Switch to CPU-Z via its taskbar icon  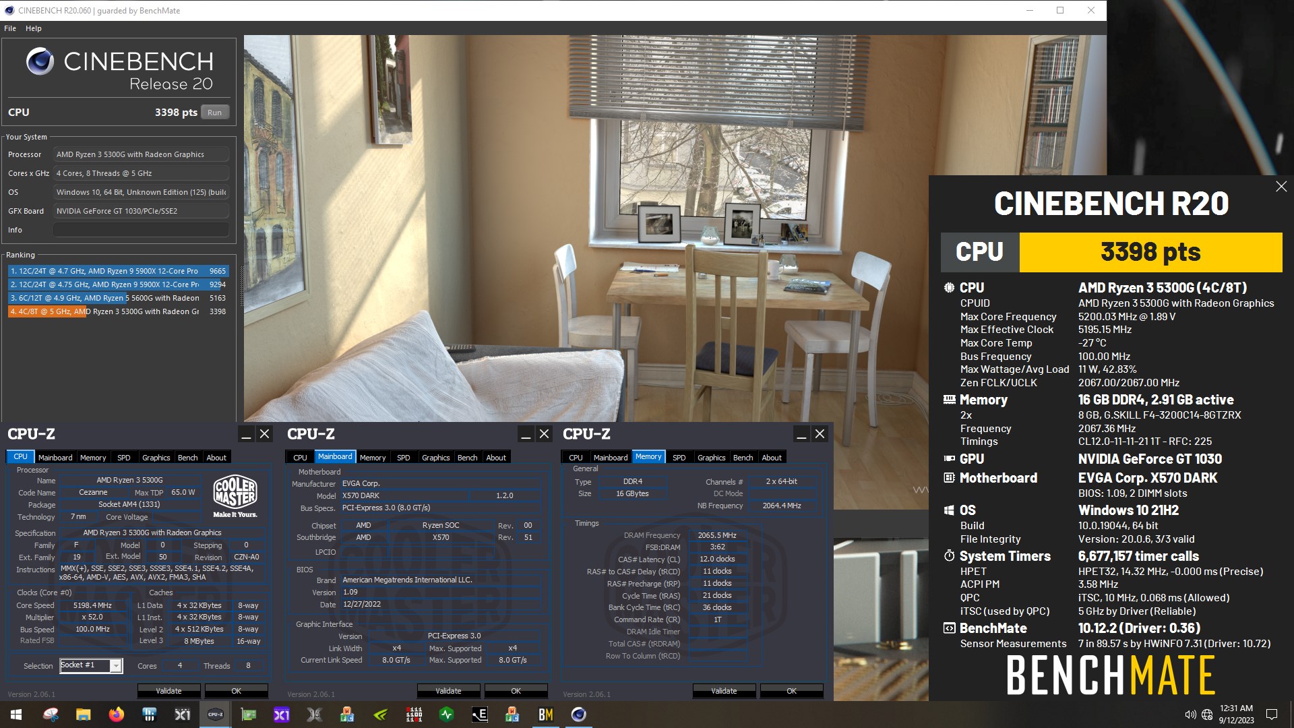click(215, 715)
